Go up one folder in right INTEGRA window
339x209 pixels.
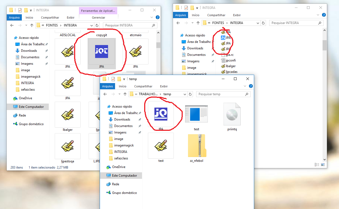[x=198, y=23]
